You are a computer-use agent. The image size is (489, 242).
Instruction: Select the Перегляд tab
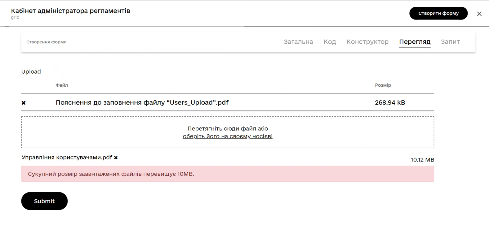(x=415, y=42)
